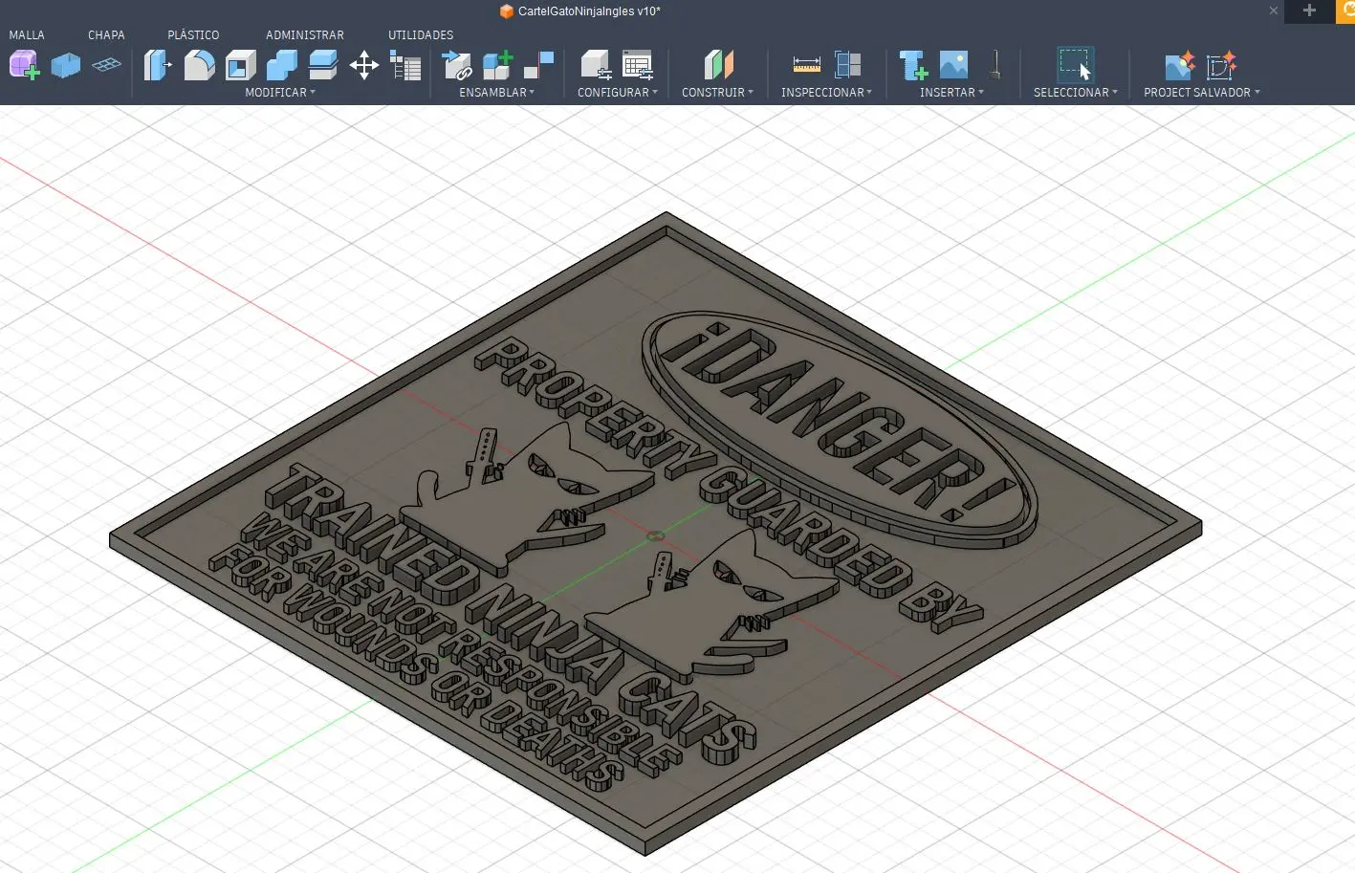Image resolution: width=1355 pixels, height=873 pixels.
Task: Open the Change Parameters table icon
Action: [x=405, y=65]
